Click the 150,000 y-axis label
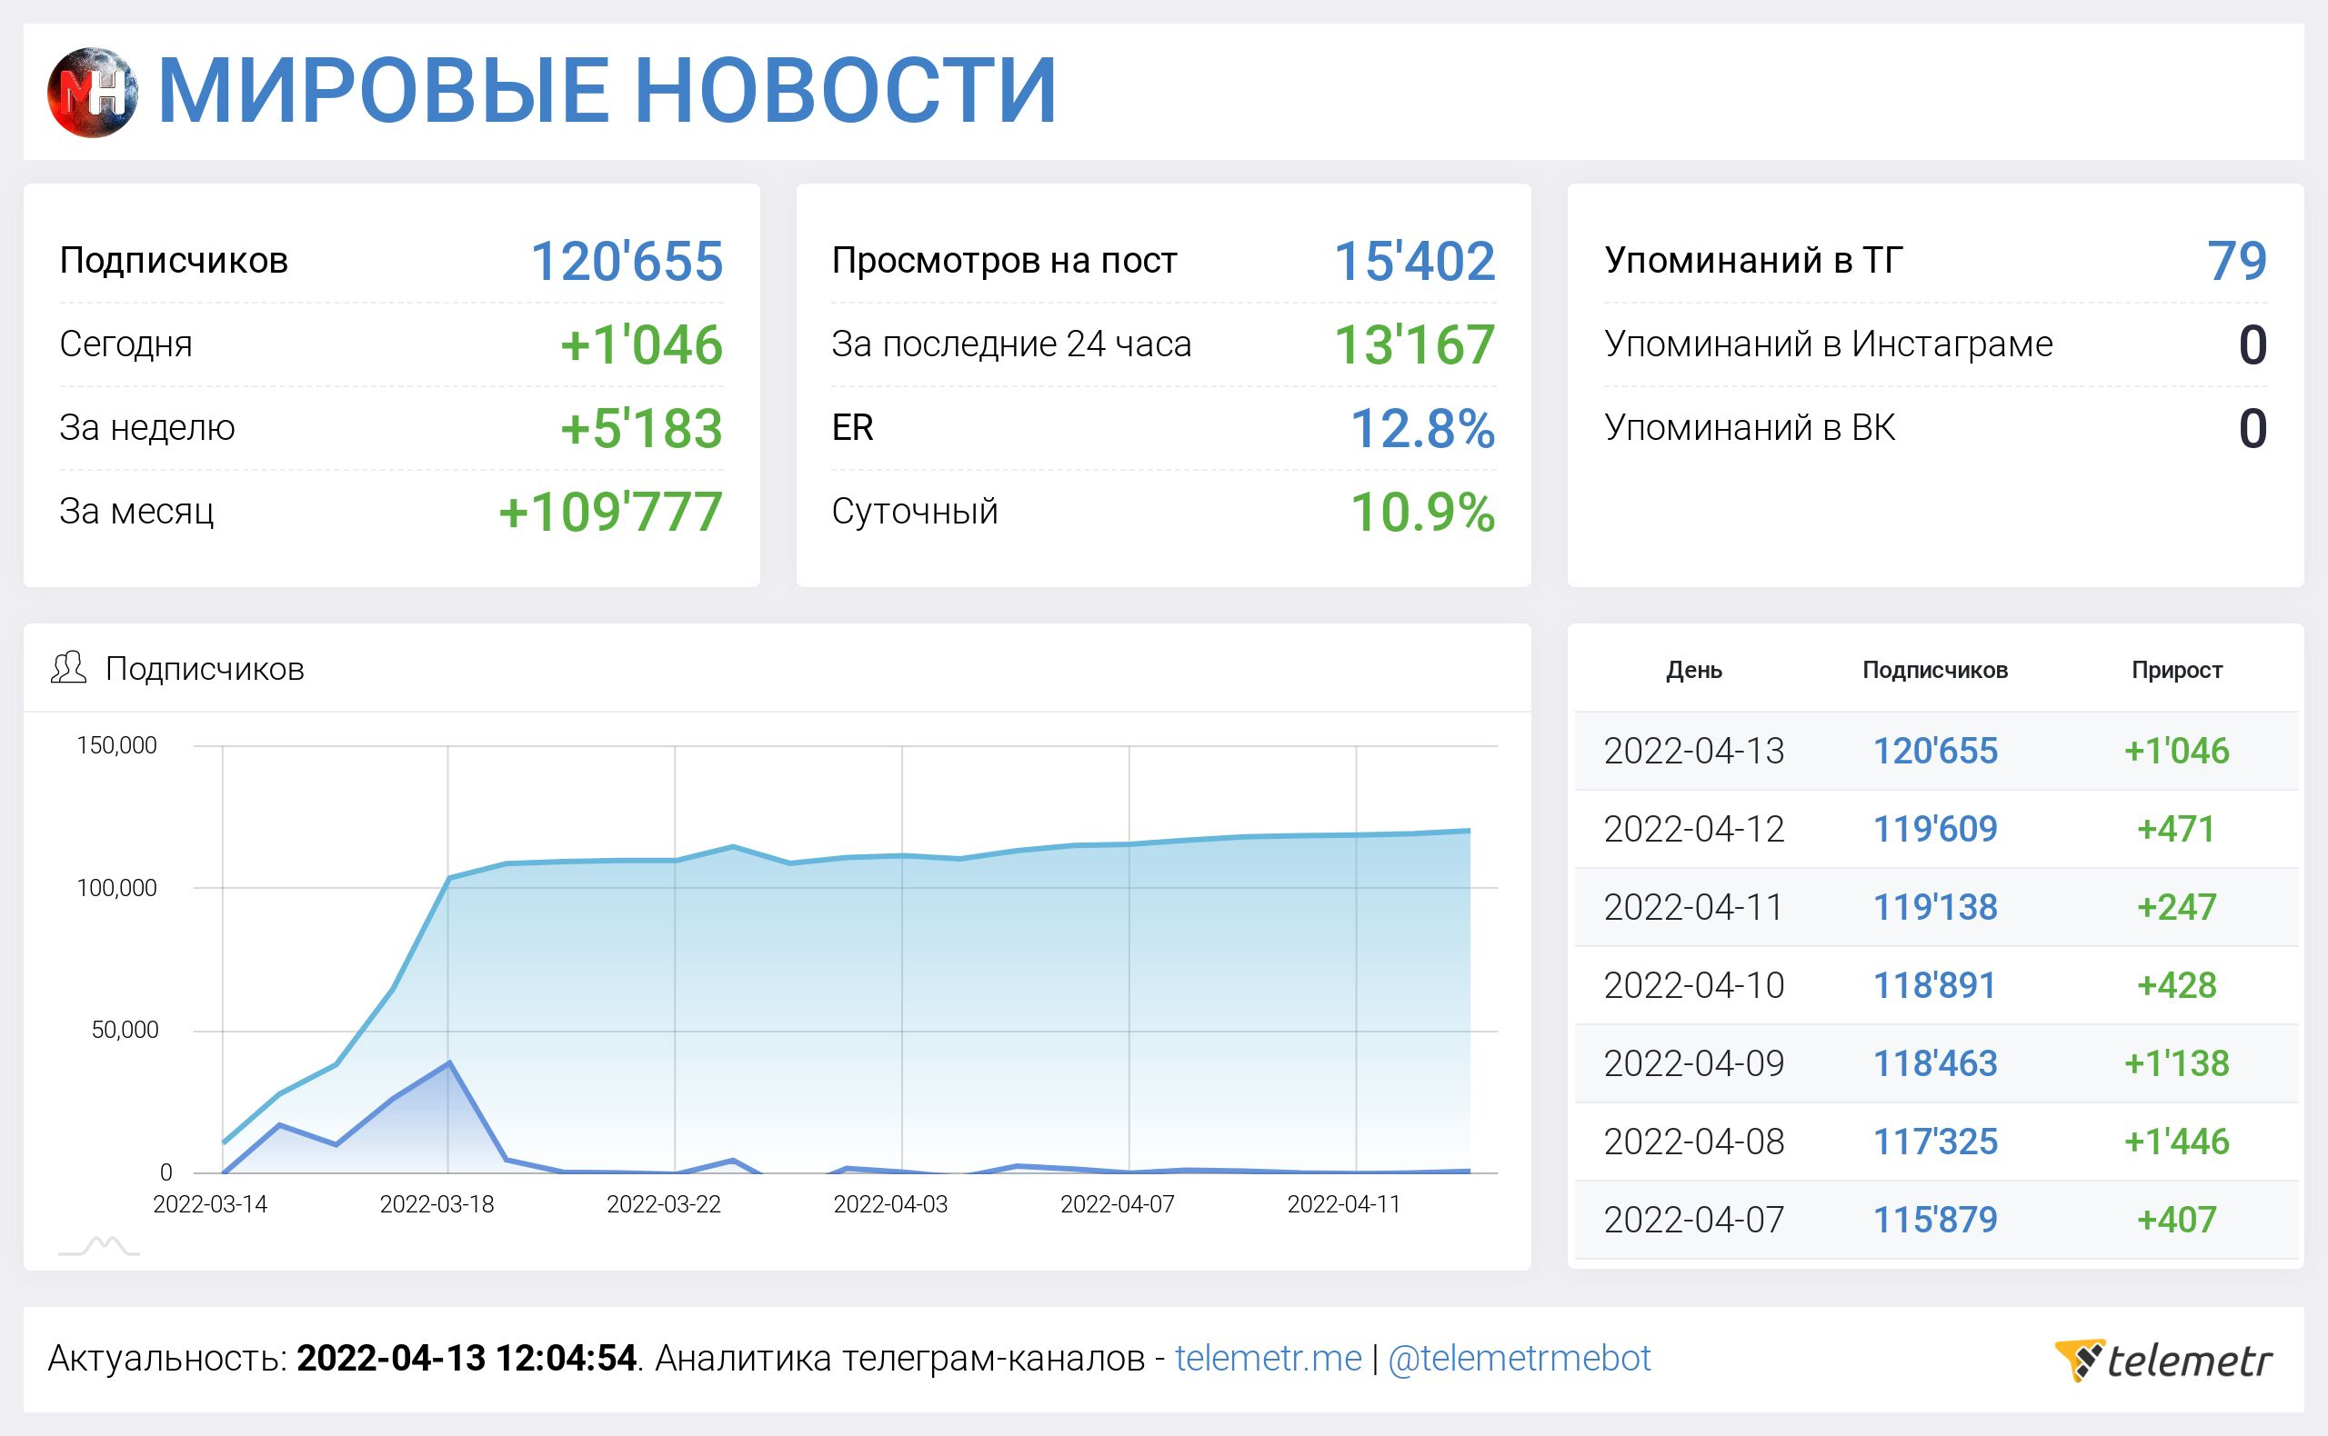Viewport: 2328px width, 1436px height. (117, 745)
